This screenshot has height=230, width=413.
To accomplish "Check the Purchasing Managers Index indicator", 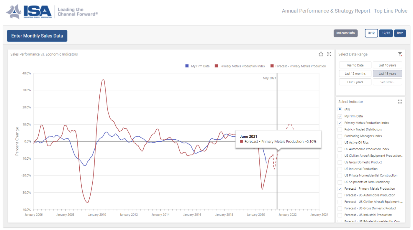I will pos(339,136).
